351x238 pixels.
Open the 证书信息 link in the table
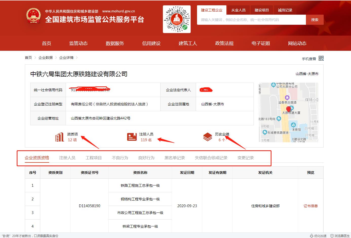[x=311, y=206]
